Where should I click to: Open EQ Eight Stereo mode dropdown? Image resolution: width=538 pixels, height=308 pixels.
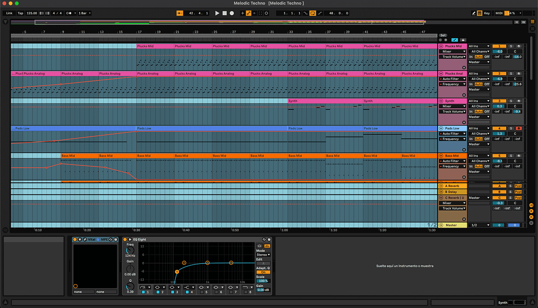coord(263,255)
